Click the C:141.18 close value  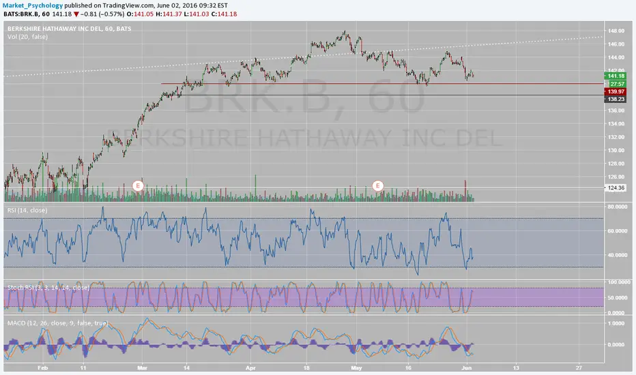224,14
